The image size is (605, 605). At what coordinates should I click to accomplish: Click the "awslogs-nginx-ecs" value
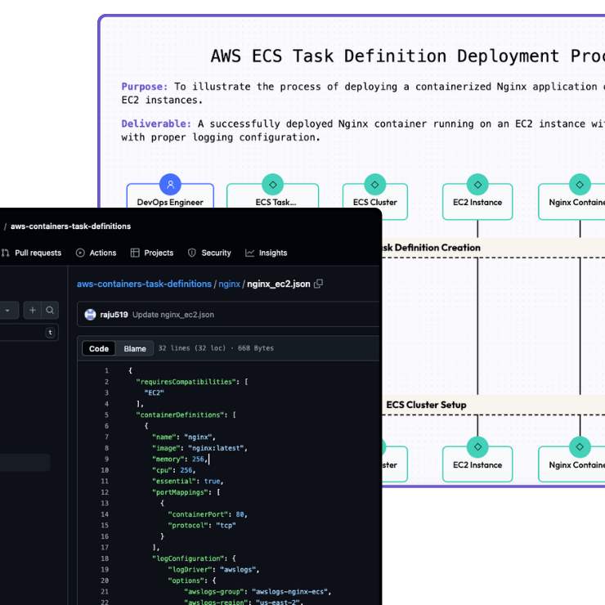pos(289,591)
